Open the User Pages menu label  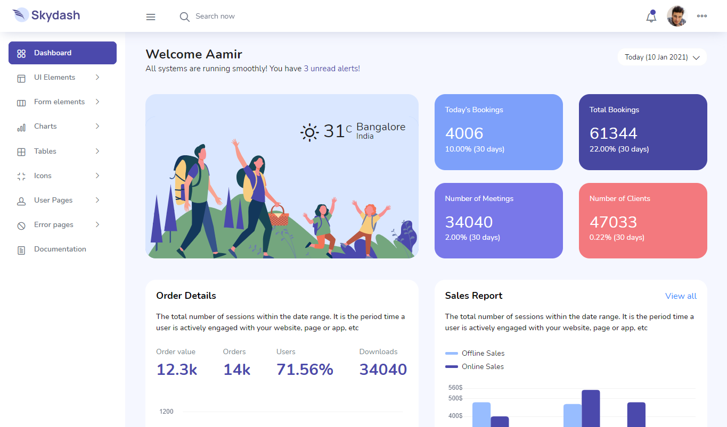point(53,200)
